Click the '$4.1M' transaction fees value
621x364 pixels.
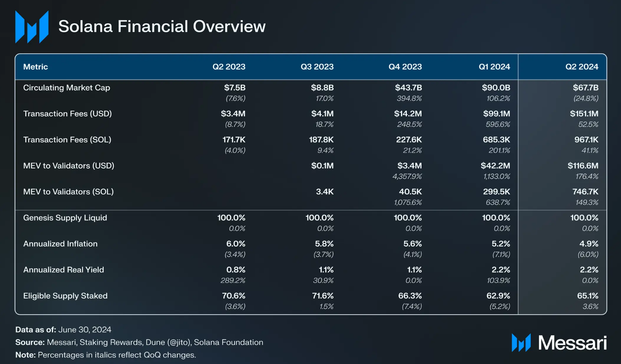[322, 114]
